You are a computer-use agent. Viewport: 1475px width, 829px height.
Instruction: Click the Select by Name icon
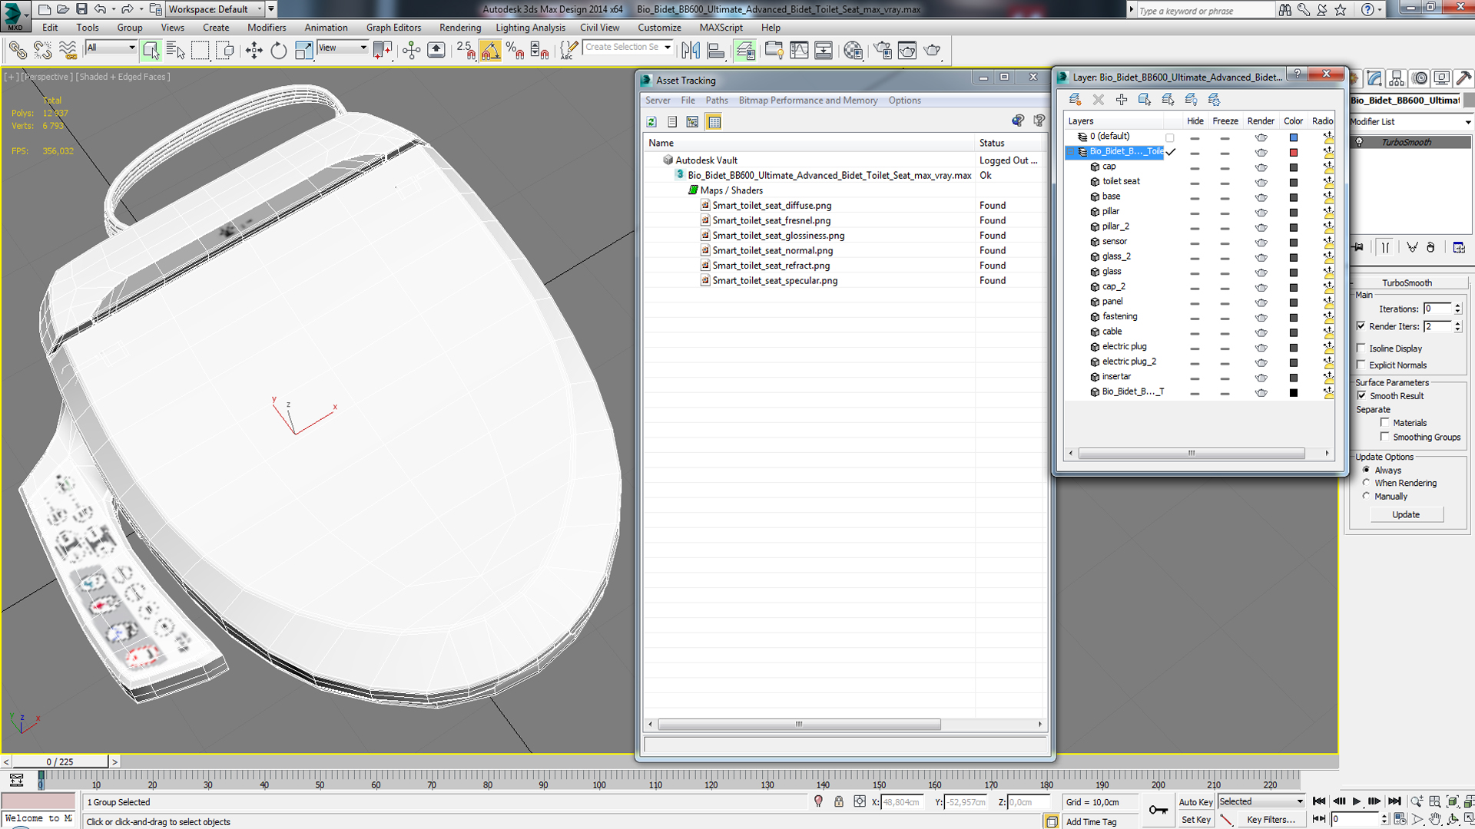[175, 51]
